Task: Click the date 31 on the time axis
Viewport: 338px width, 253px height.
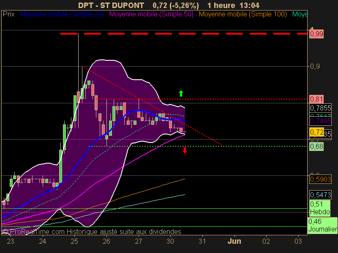Action: pyautogui.click(x=202, y=241)
